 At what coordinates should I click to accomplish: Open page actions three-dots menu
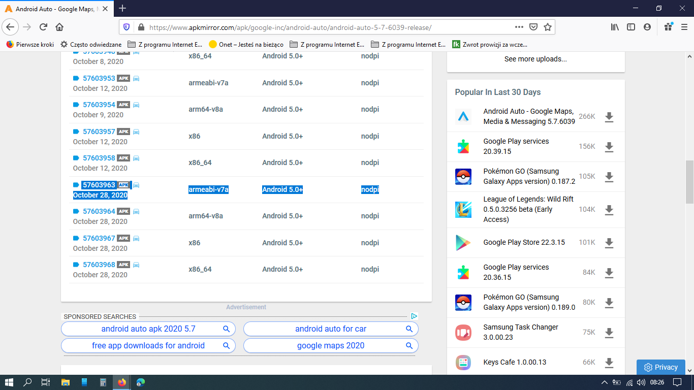click(519, 27)
